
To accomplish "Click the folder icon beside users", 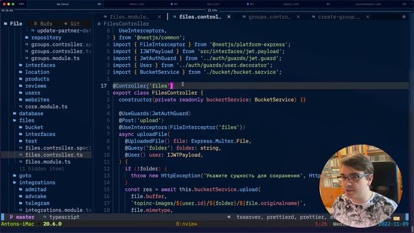I will pos(21,93).
